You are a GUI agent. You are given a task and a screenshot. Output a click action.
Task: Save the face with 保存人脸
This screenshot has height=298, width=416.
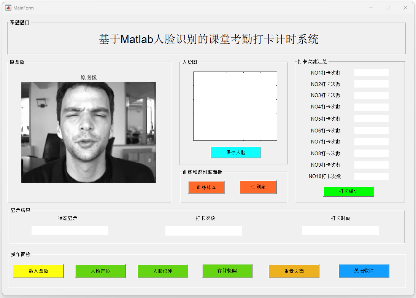coord(236,152)
